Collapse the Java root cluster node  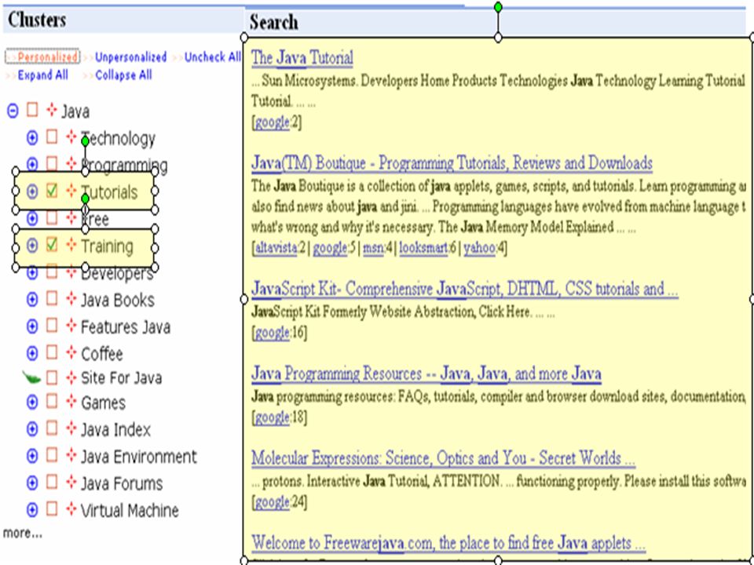(13, 111)
